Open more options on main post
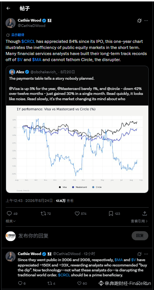Screen dimensions: 154x290 146,21
